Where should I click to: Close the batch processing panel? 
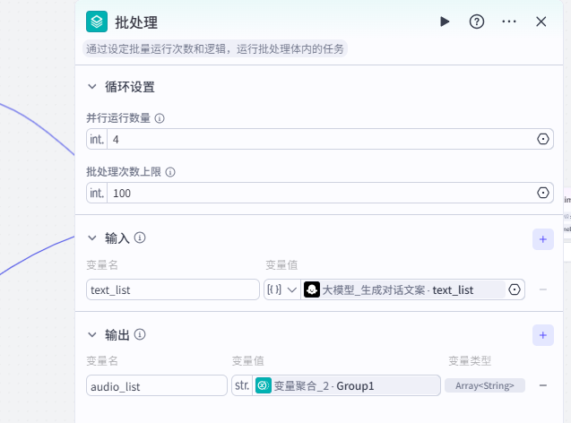(x=541, y=22)
